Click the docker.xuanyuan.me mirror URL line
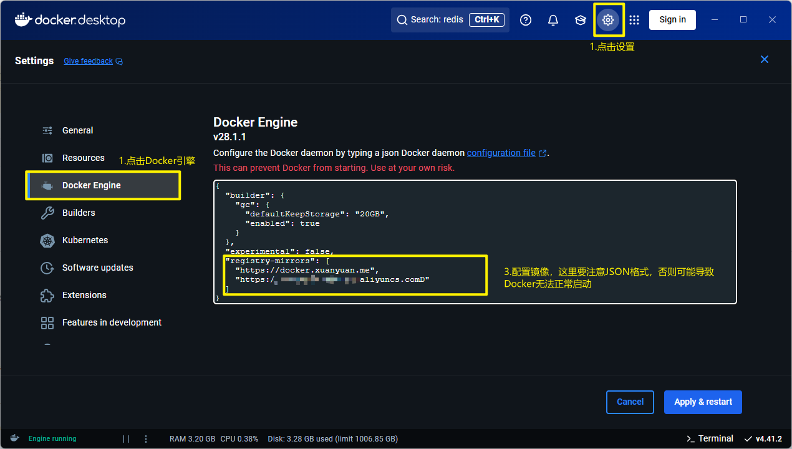Viewport: 792px width, 449px height. [307, 270]
